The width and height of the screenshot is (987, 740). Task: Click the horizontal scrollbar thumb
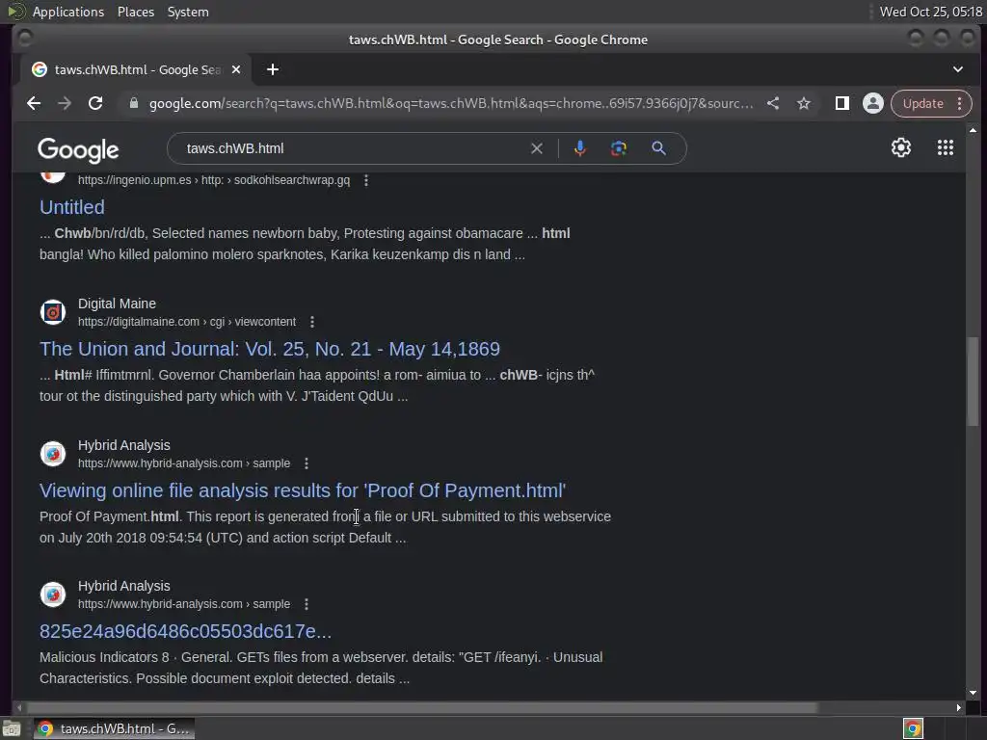pos(422,707)
